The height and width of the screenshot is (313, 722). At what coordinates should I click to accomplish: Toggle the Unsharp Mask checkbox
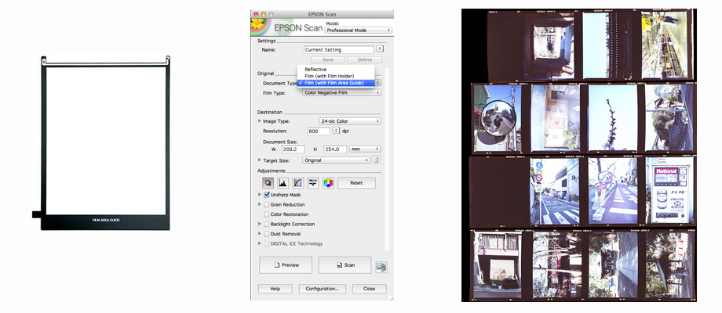(x=267, y=195)
